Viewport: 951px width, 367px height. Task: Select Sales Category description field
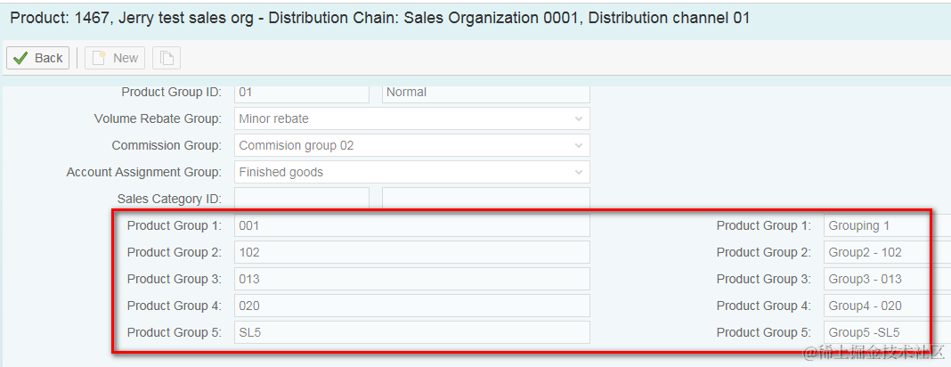485,199
